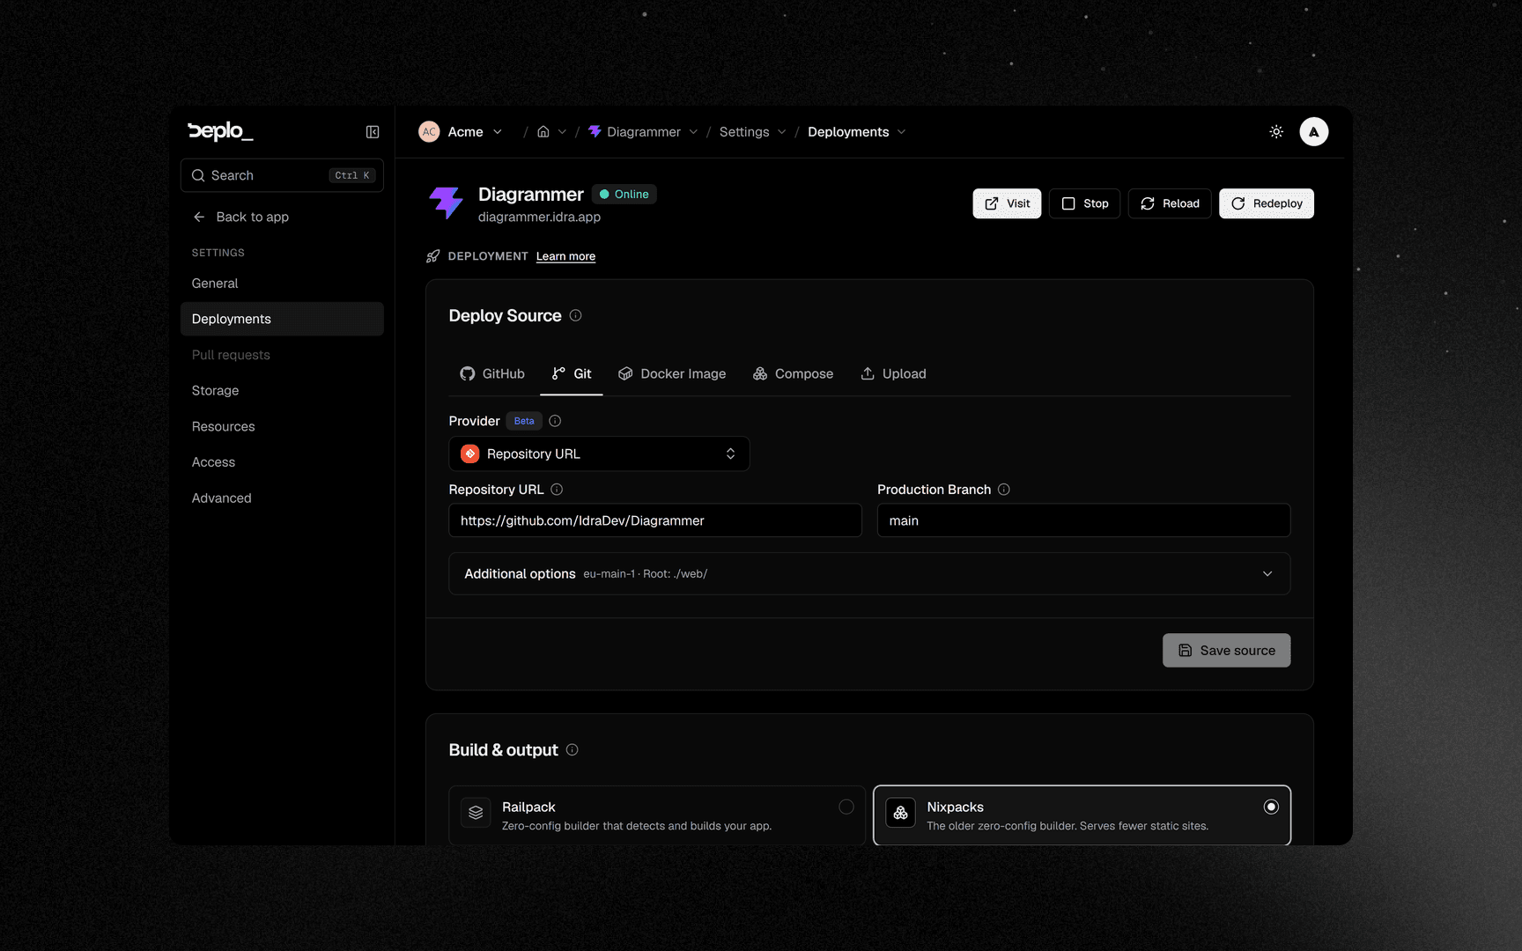Open the Learn more link
Screen dimensions: 1522x951
pos(565,256)
